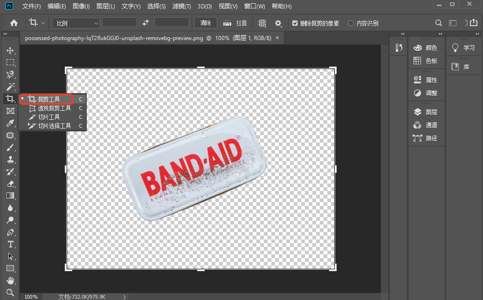
Task: Select the Pen tool
Action: tap(10, 232)
